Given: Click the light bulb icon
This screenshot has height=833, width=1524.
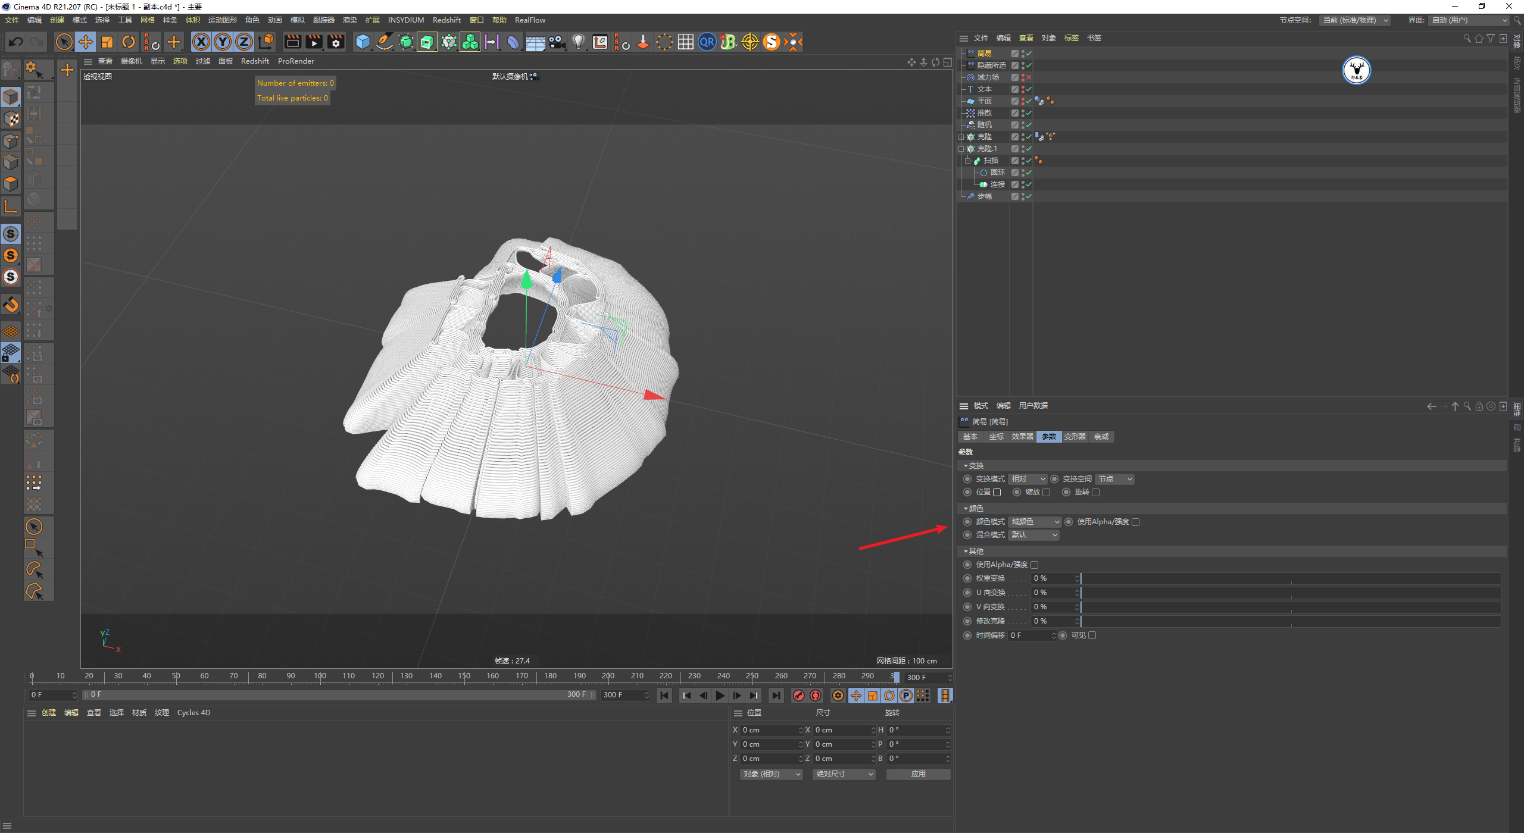Looking at the screenshot, I should click(x=578, y=42).
